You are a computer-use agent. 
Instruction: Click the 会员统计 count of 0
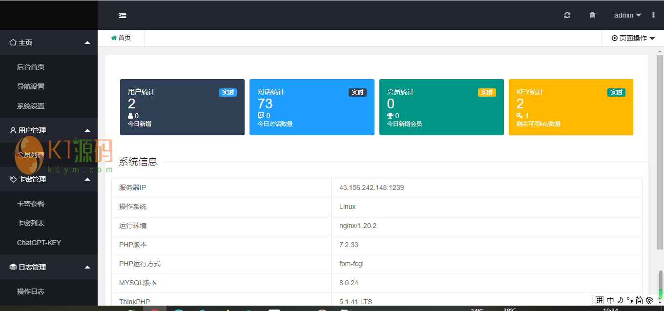click(x=391, y=104)
